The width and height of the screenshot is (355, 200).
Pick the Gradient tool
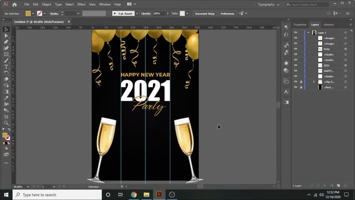[6, 92]
